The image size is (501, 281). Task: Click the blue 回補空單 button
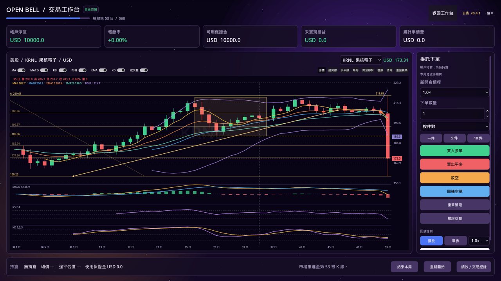455,191
